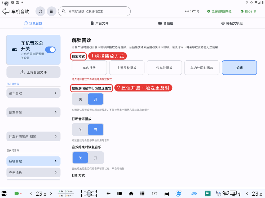Open 倒车音效 settings row
Image resolution: width=265 pixels, height=198 pixels.
click(x=33, y=112)
